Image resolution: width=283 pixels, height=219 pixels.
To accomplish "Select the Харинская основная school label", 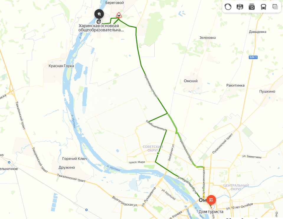I will pos(101,28).
